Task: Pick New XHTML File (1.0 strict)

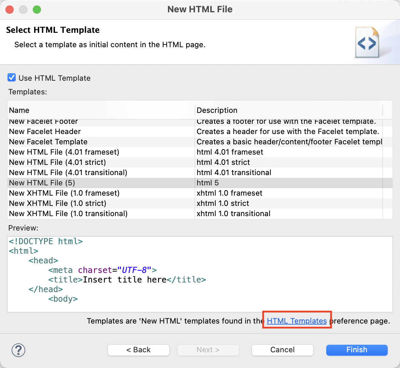Action: (x=57, y=203)
